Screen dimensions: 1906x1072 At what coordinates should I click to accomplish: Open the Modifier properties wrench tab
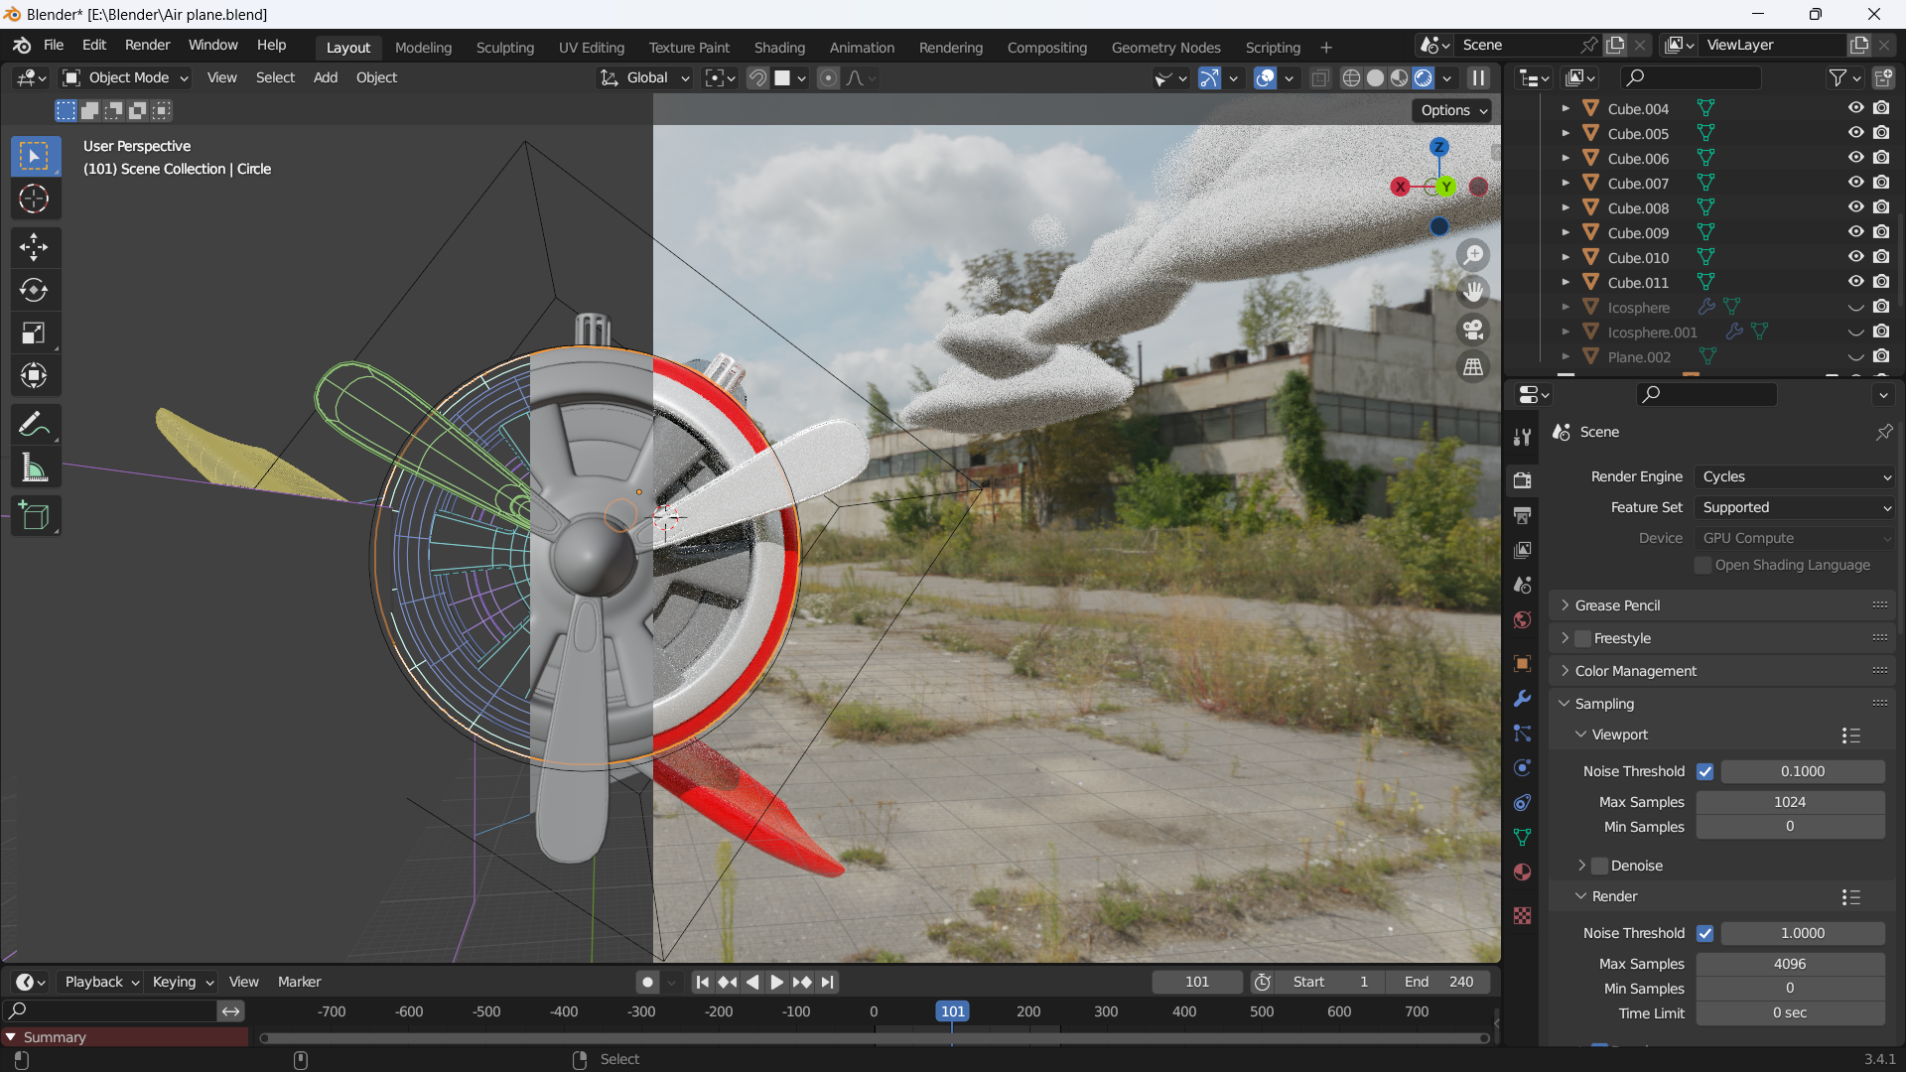coord(1522,699)
